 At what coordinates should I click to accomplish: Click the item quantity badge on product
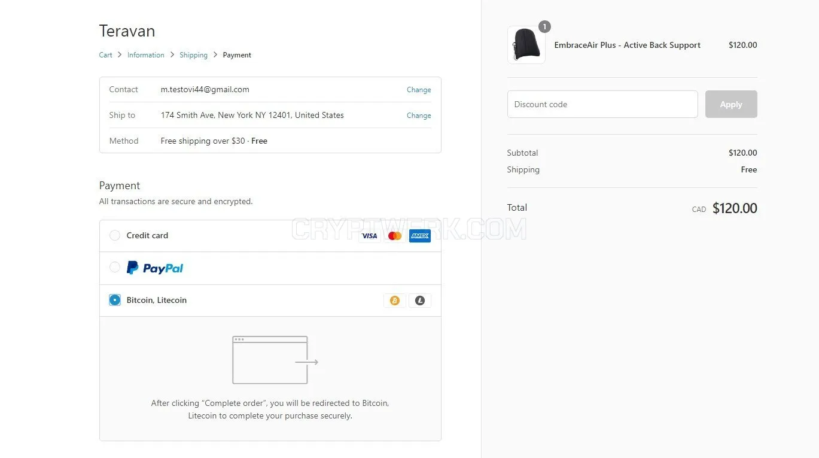coord(544,27)
